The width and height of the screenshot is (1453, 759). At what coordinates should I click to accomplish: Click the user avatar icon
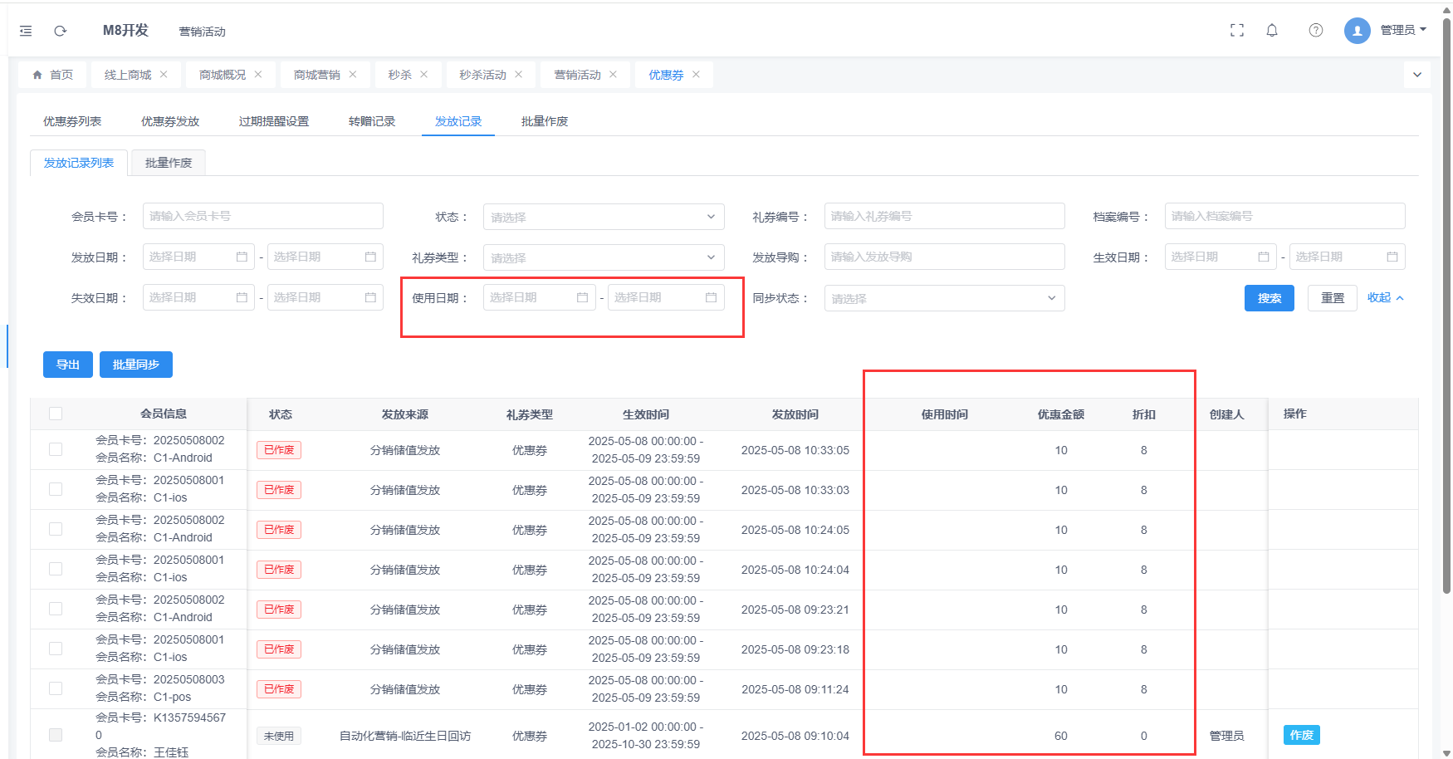pyautogui.click(x=1358, y=31)
